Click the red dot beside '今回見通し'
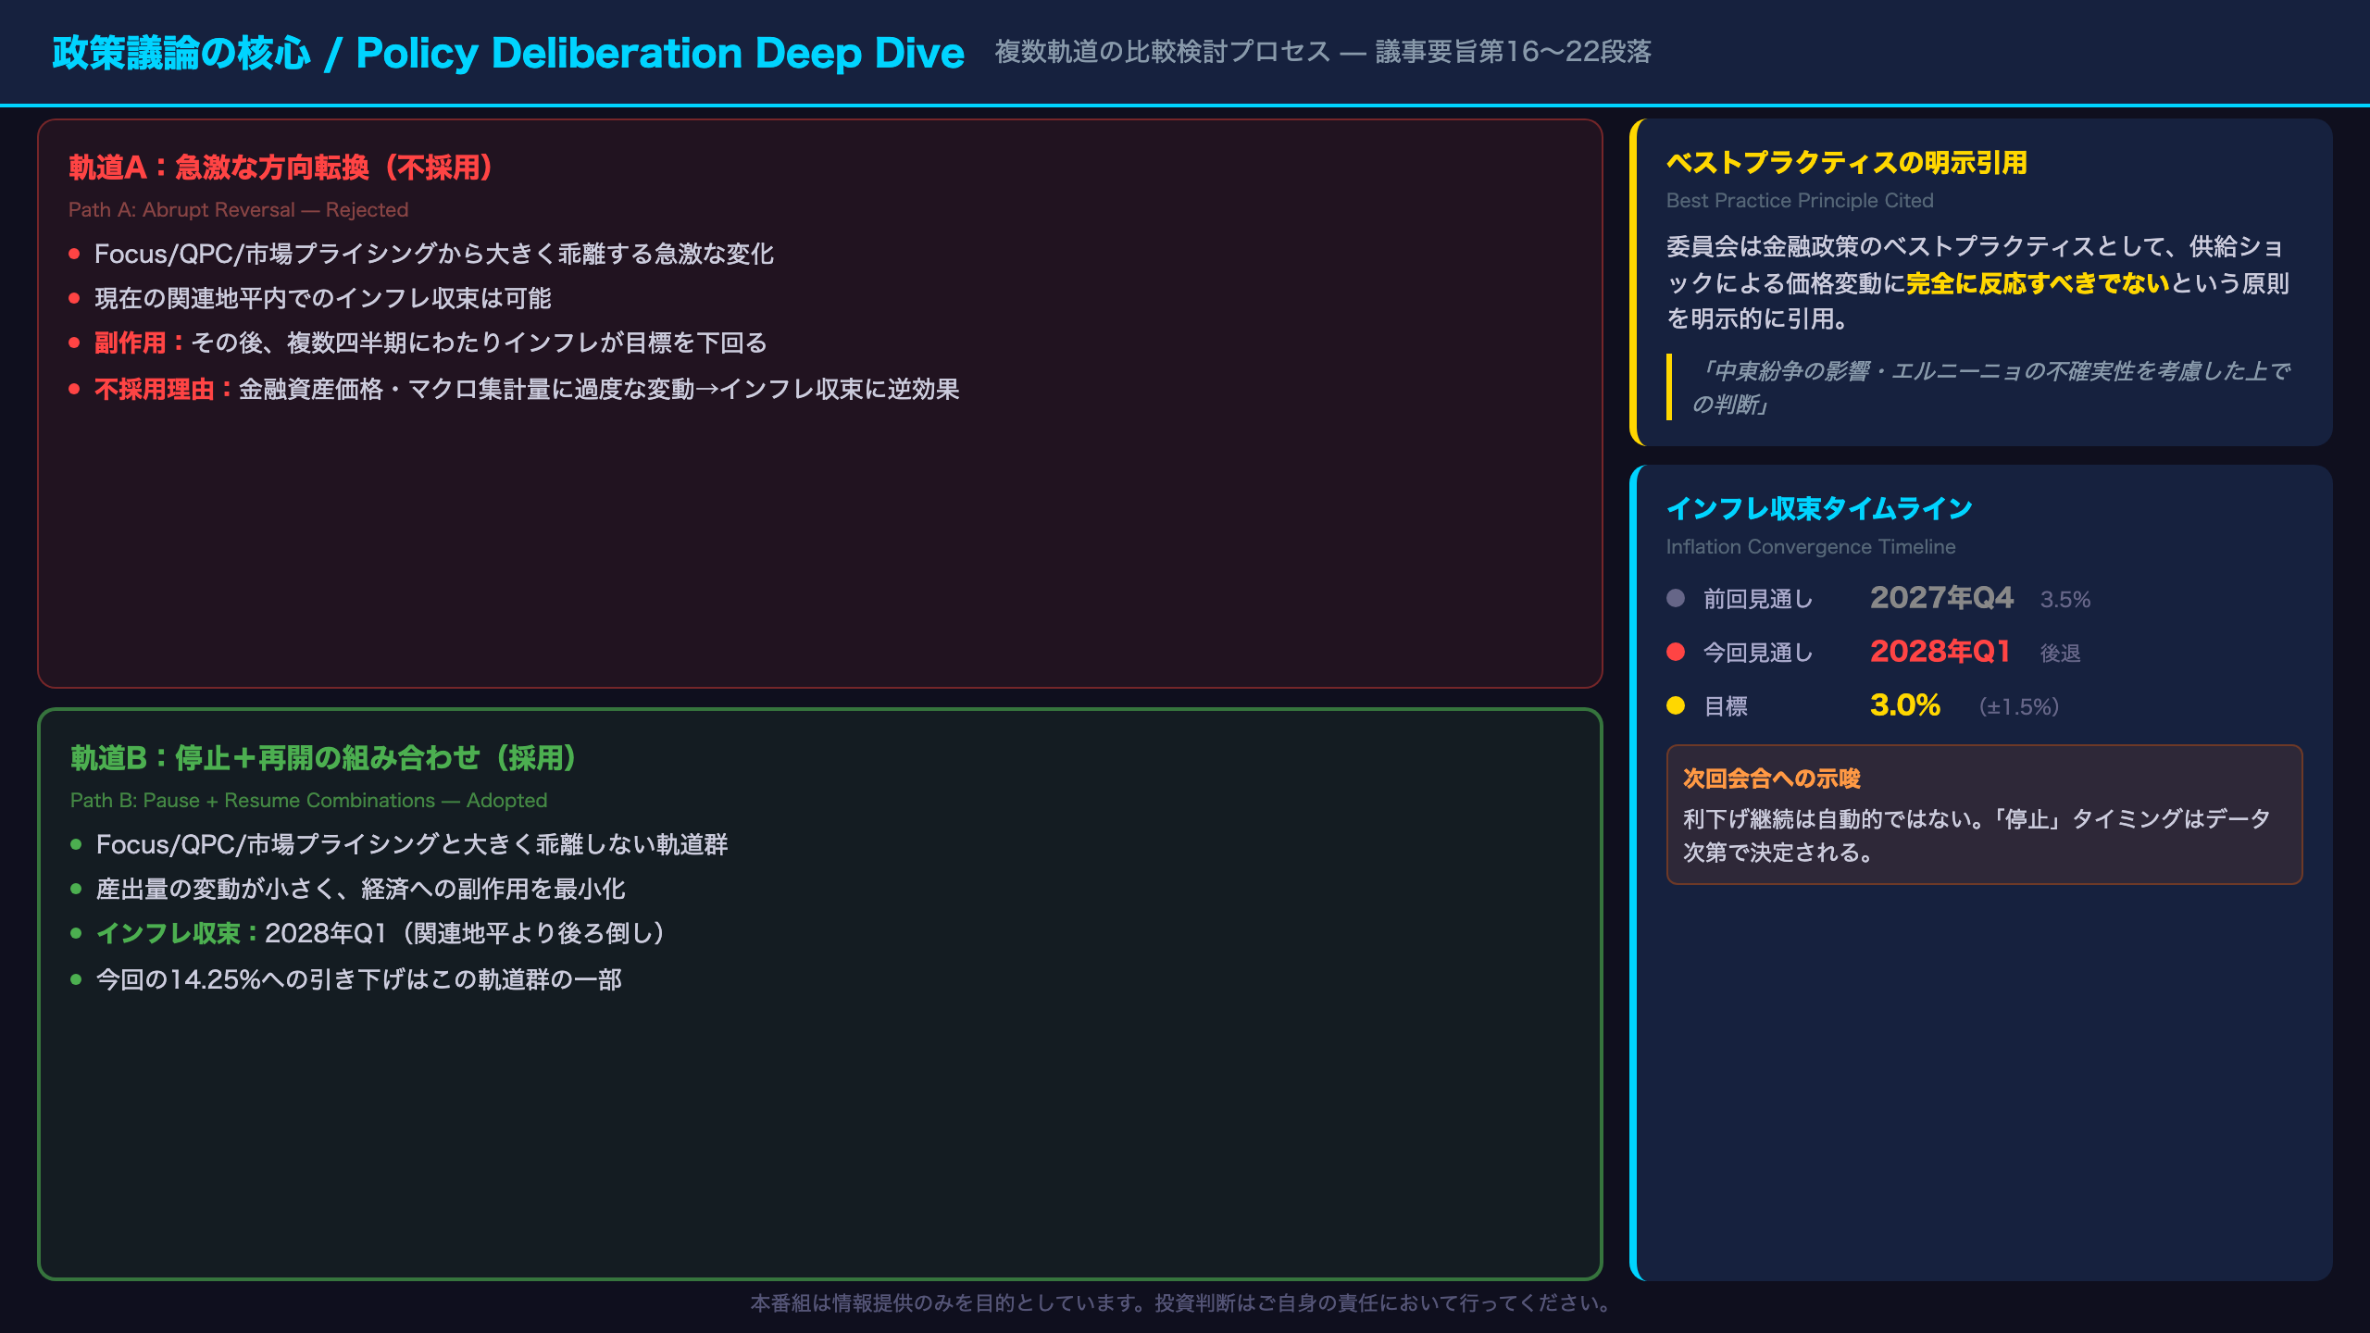The image size is (2370, 1333). pyautogui.click(x=1676, y=652)
